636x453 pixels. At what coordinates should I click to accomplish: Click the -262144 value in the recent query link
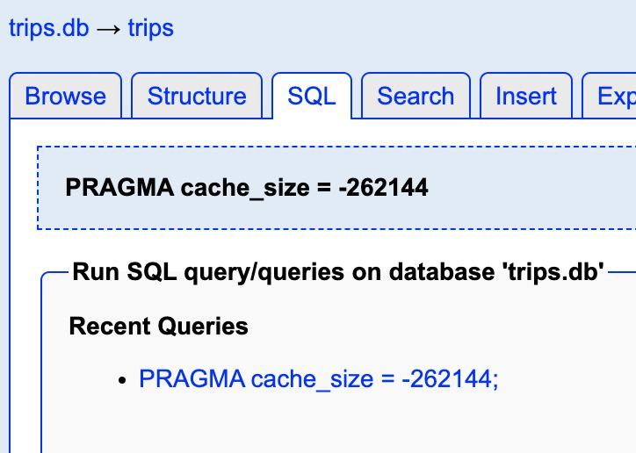coord(448,379)
